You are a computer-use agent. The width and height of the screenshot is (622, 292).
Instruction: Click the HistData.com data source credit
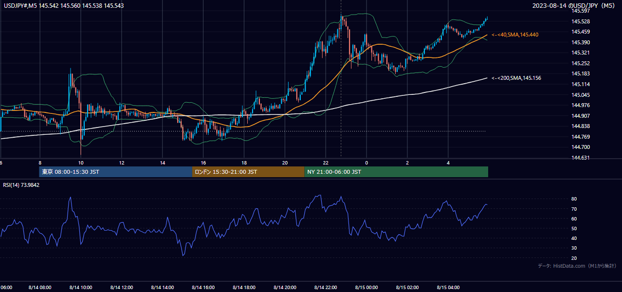tap(577, 266)
